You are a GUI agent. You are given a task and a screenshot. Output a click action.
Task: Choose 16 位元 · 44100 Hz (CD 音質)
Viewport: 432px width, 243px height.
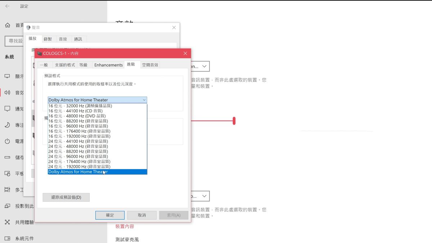click(97, 111)
